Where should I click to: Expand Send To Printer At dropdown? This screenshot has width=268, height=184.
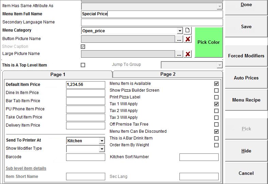pyautogui.click(x=102, y=141)
